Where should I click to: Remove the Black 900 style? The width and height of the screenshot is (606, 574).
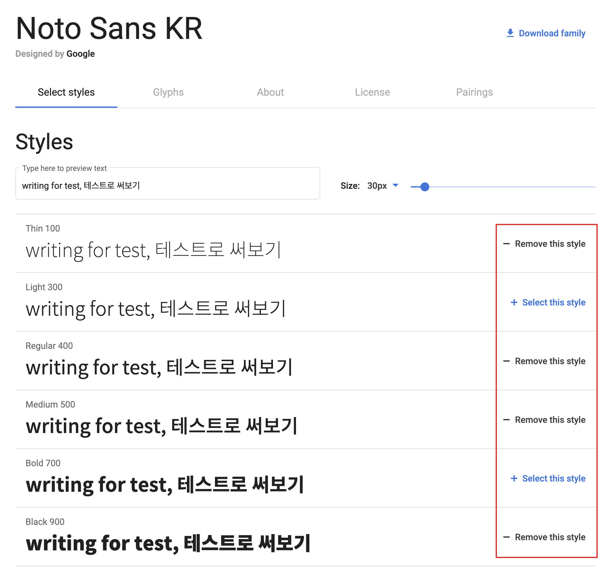pos(544,537)
